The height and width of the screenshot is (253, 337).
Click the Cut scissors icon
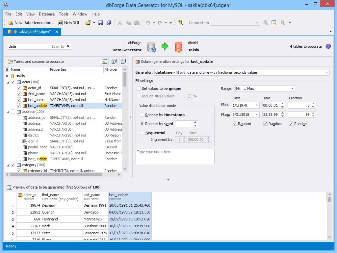coord(120,23)
